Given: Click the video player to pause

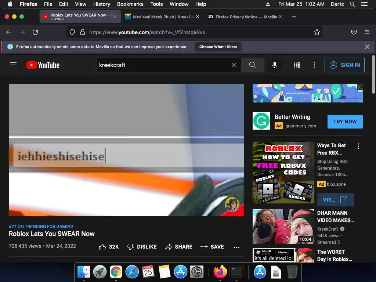Looking at the screenshot, I should [126, 150].
